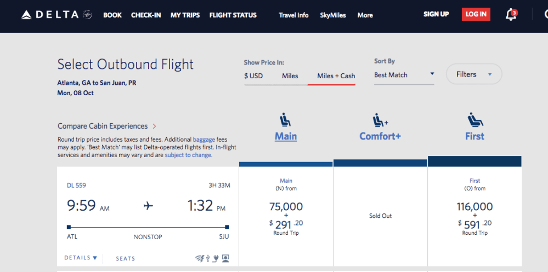Open the SkyMiles menu
The image size is (548, 272).
[x=333, y=15]
